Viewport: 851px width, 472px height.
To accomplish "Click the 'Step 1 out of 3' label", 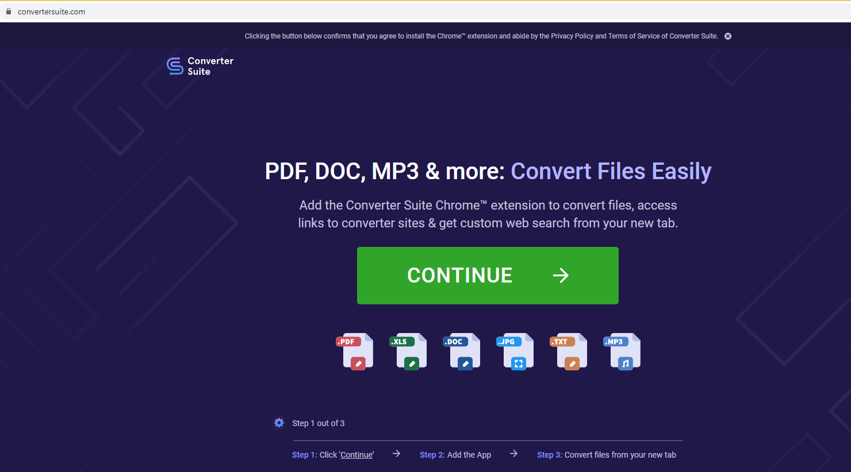I will tap(319, 423).
